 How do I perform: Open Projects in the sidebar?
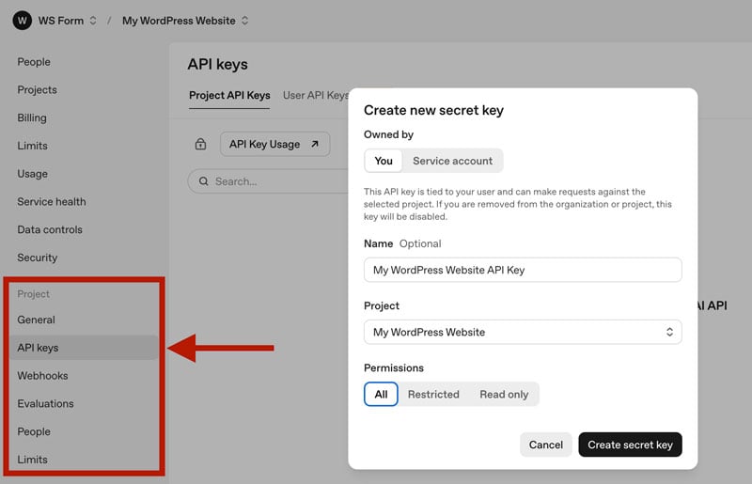coord(37,89)
